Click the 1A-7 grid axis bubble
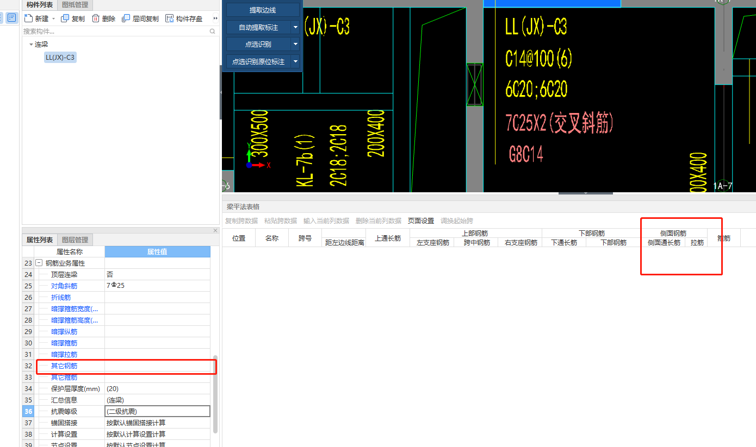Screen dimensions: 756x447 722,186
